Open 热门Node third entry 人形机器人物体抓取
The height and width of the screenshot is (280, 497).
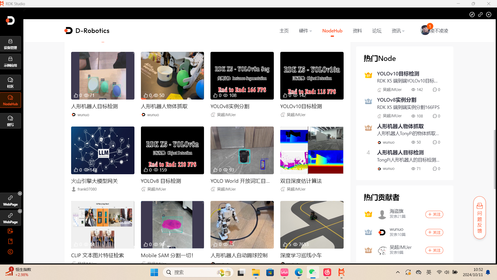(x=400, y=126)
